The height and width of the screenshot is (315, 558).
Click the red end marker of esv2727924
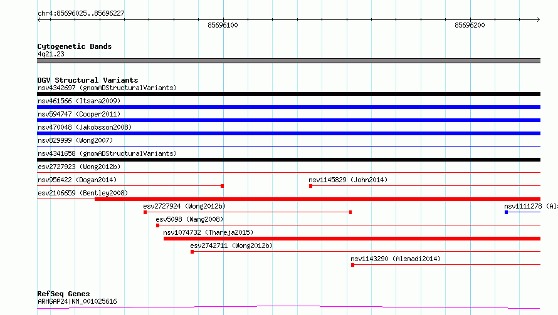tap(350, 212)
